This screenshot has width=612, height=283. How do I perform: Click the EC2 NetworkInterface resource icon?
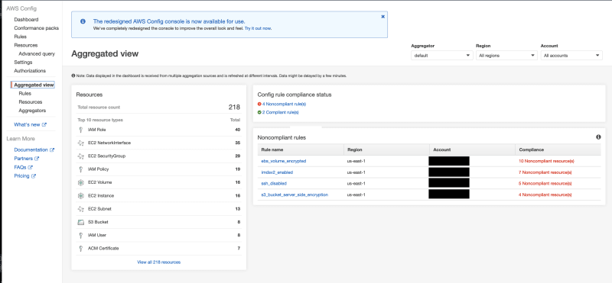coord(81,143)
